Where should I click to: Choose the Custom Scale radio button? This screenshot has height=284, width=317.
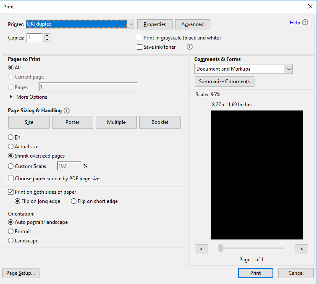(11, 166)
